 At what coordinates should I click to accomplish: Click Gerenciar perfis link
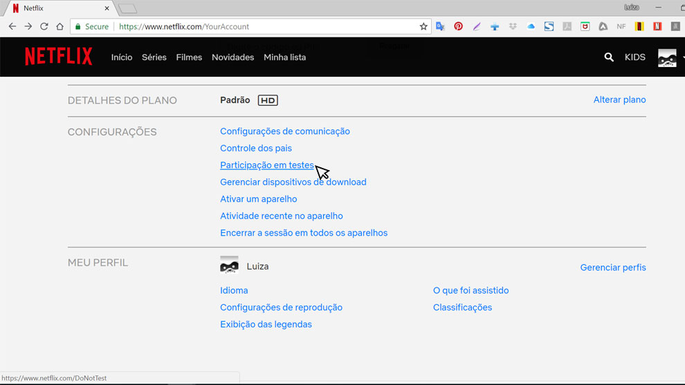(x=613, y=267)
